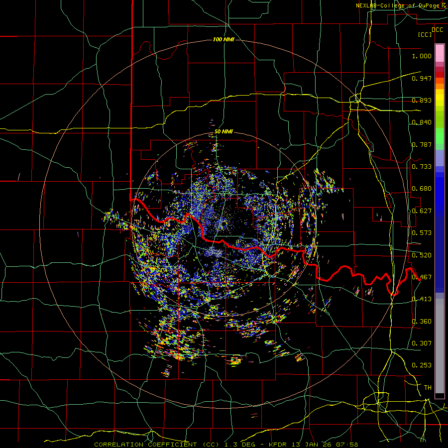Screen dimensions: 448x448
Task: Click the 0.733 scale value
Action: (422, 167)
